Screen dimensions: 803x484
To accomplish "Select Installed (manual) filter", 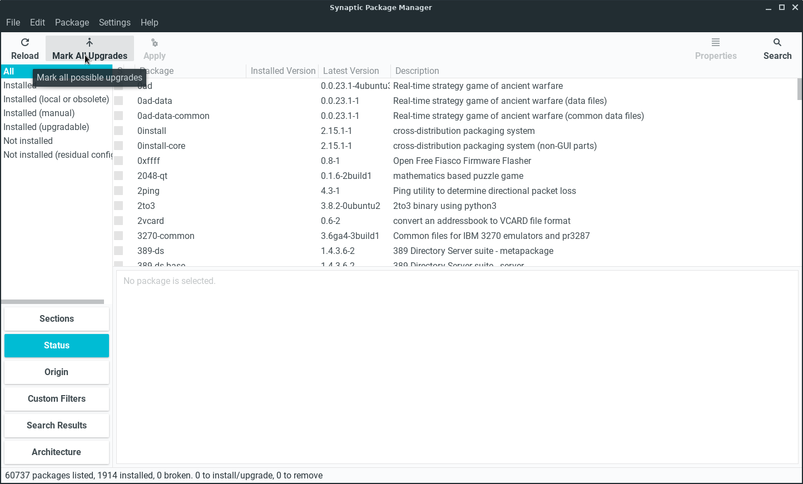I will [x=57, y=113].
